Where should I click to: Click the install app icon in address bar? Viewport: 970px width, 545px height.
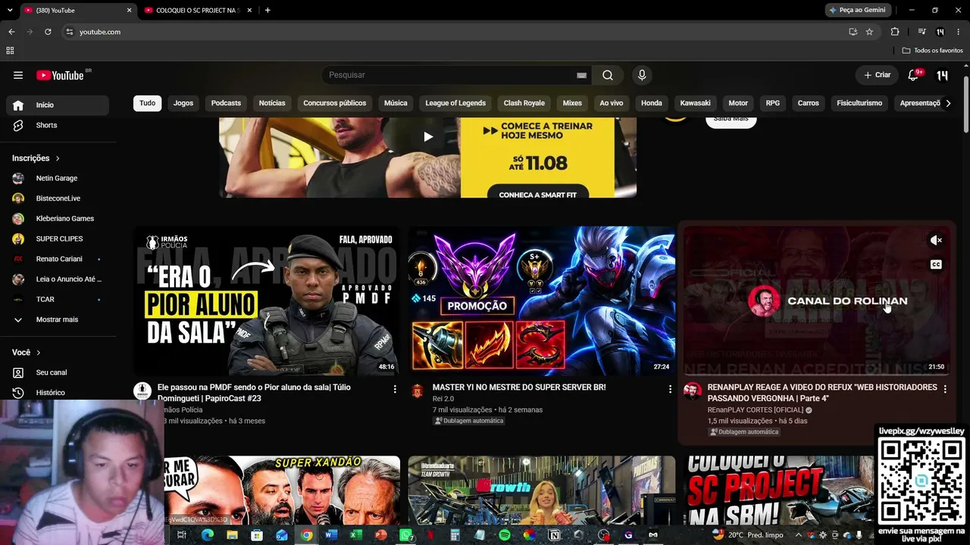coord(853,32)
